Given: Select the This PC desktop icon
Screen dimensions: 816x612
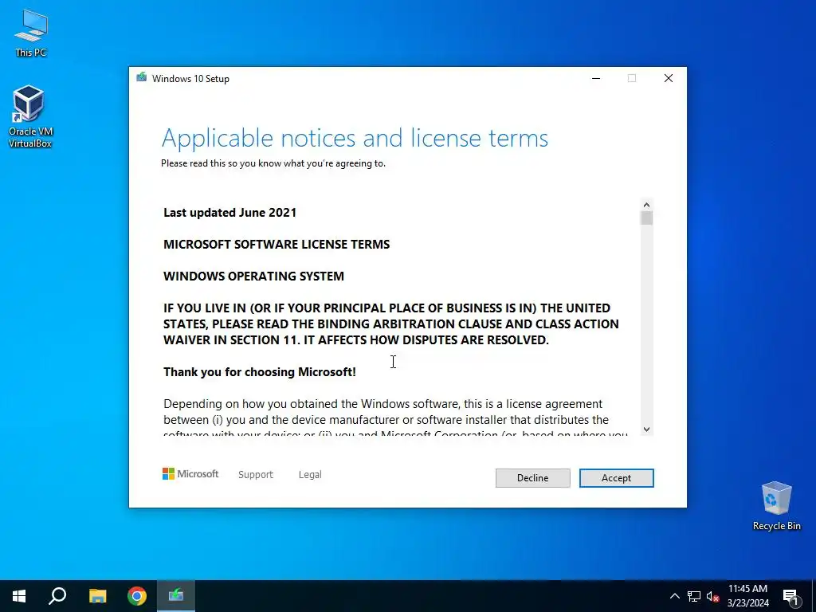Looking at the screenshot, I should (31, 33).
